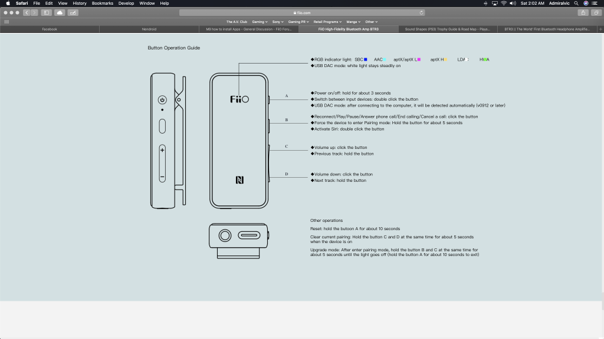Expand the Other bookmarks folder
The image size is (604, 339).
click(x=372, y=22)
